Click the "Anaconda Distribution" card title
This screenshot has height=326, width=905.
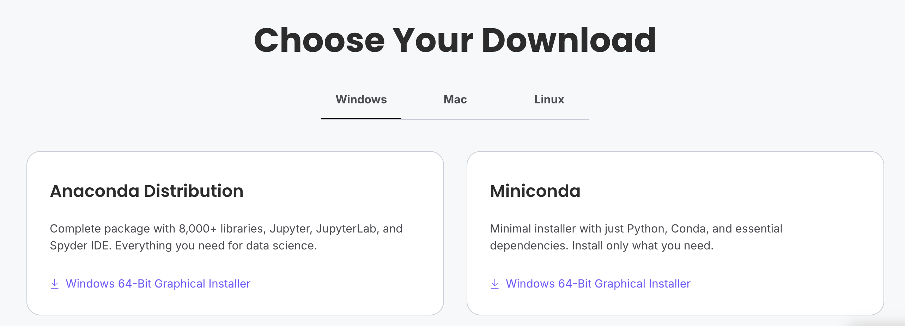tap(147, 191)
